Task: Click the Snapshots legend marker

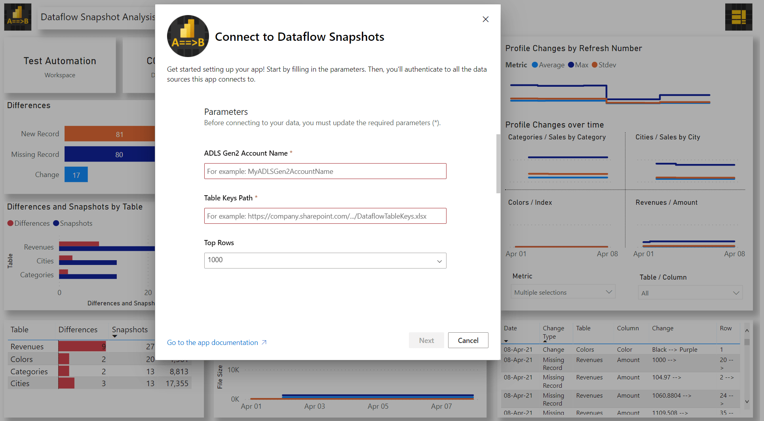Action: (x=56, y=223)
